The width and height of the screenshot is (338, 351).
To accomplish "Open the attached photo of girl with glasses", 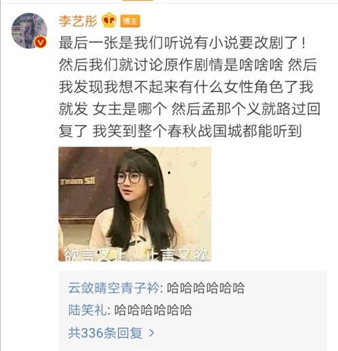I will [x=135, y=204].
